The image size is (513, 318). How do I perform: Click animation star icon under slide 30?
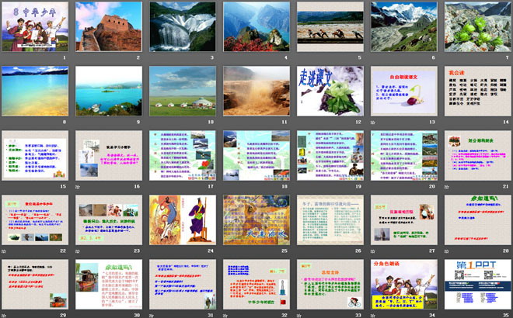point(79,314)
